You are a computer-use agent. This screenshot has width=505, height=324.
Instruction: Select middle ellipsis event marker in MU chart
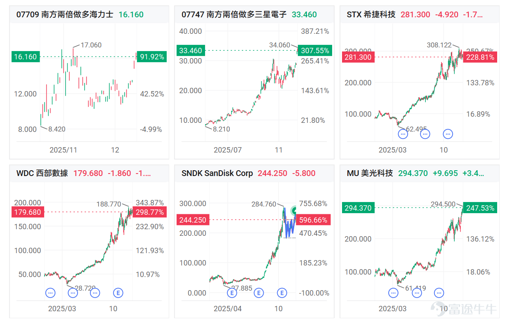[417, 293]
